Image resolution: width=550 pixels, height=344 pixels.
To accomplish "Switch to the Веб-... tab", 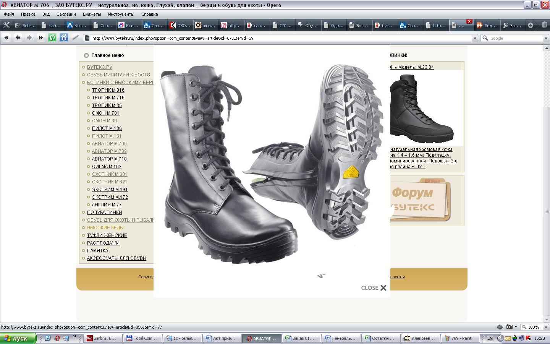I will tap(25, 26).
